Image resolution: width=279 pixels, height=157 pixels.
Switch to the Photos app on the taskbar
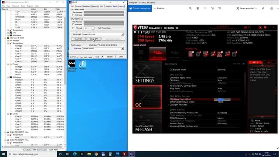117,154
